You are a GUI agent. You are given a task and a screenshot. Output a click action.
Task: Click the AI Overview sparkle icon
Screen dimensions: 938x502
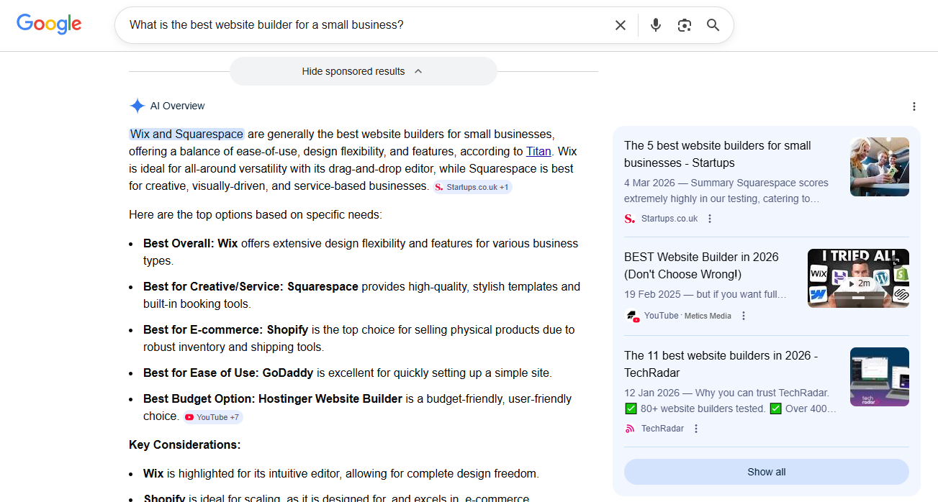pos(137,105)
